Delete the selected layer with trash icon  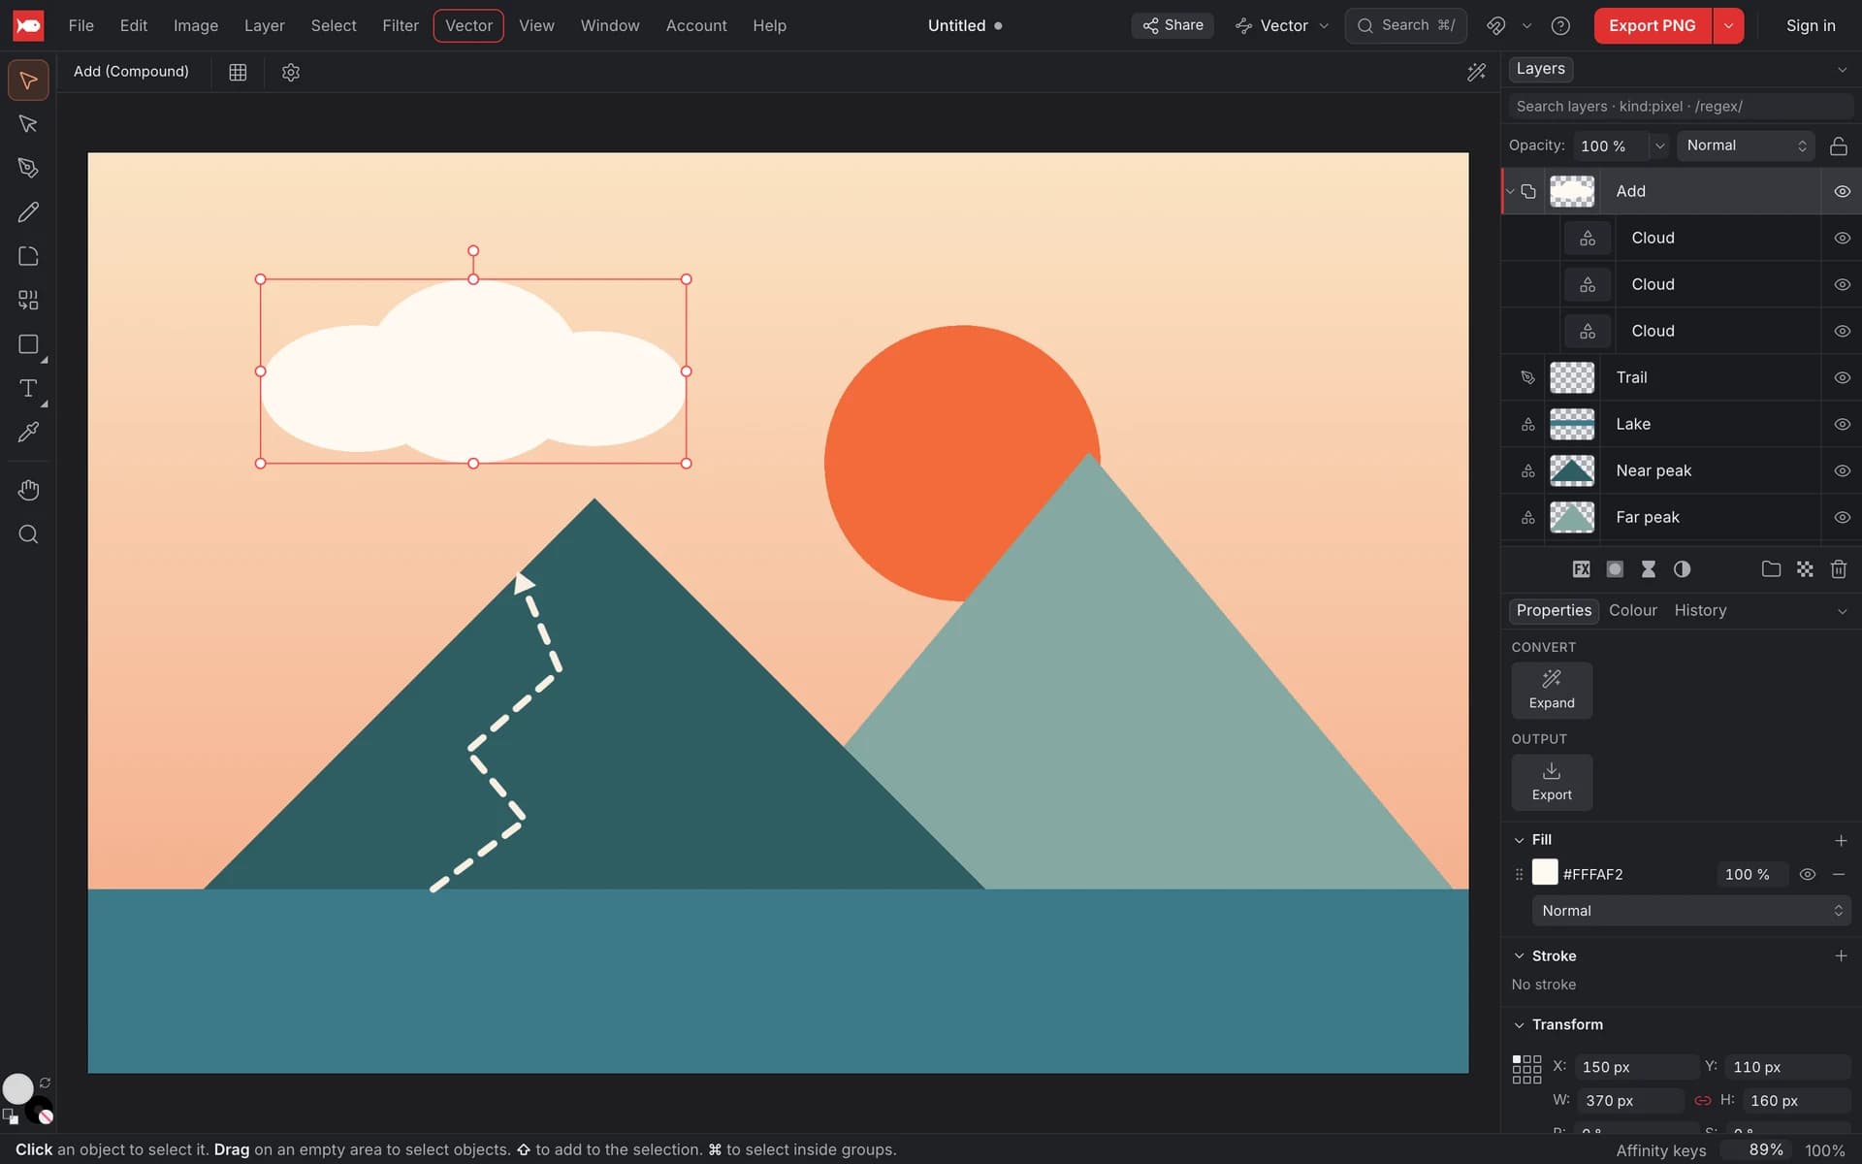pos(1838,569)
